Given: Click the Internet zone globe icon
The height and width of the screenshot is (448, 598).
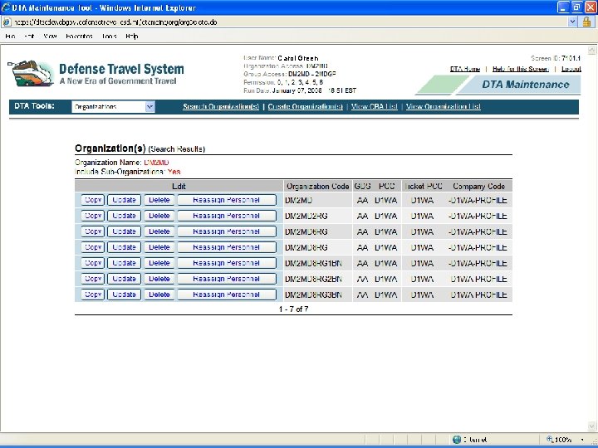Looking at the screenshot, I should pos(457,439).
